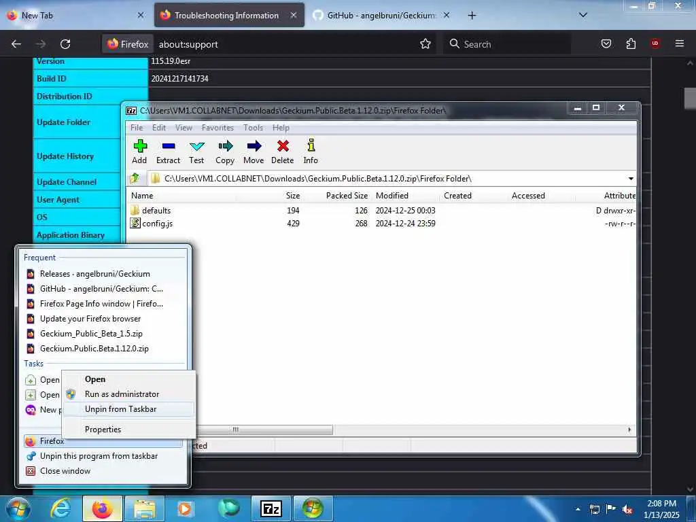Click the muted volume tray icon
696x522 pixels.
click(x=627, y=510)
